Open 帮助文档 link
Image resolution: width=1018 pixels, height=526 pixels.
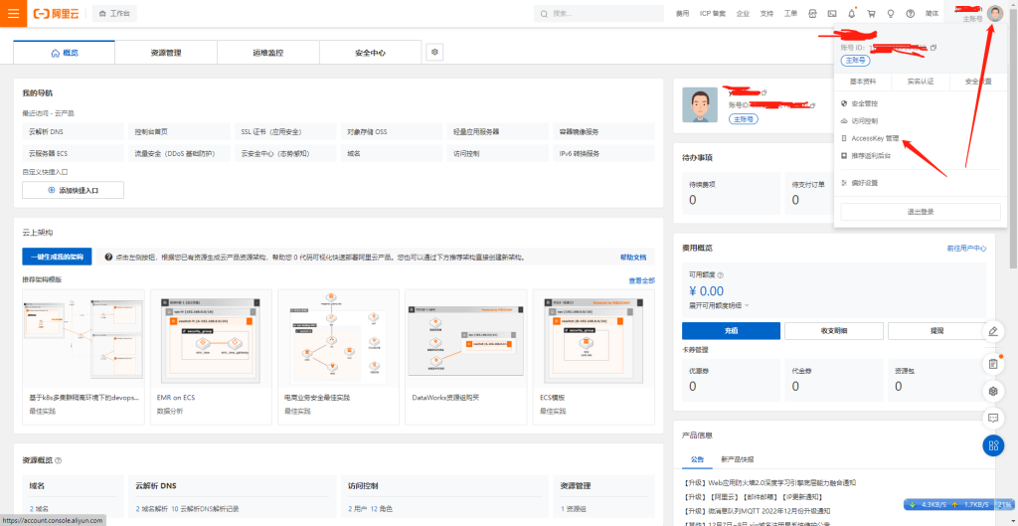[x=633, y=258]
